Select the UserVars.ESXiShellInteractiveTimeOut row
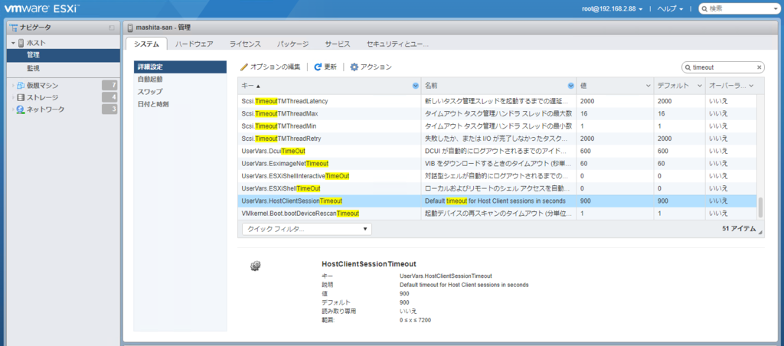Screen dimensions: 784x346 (x=497, y=176)
